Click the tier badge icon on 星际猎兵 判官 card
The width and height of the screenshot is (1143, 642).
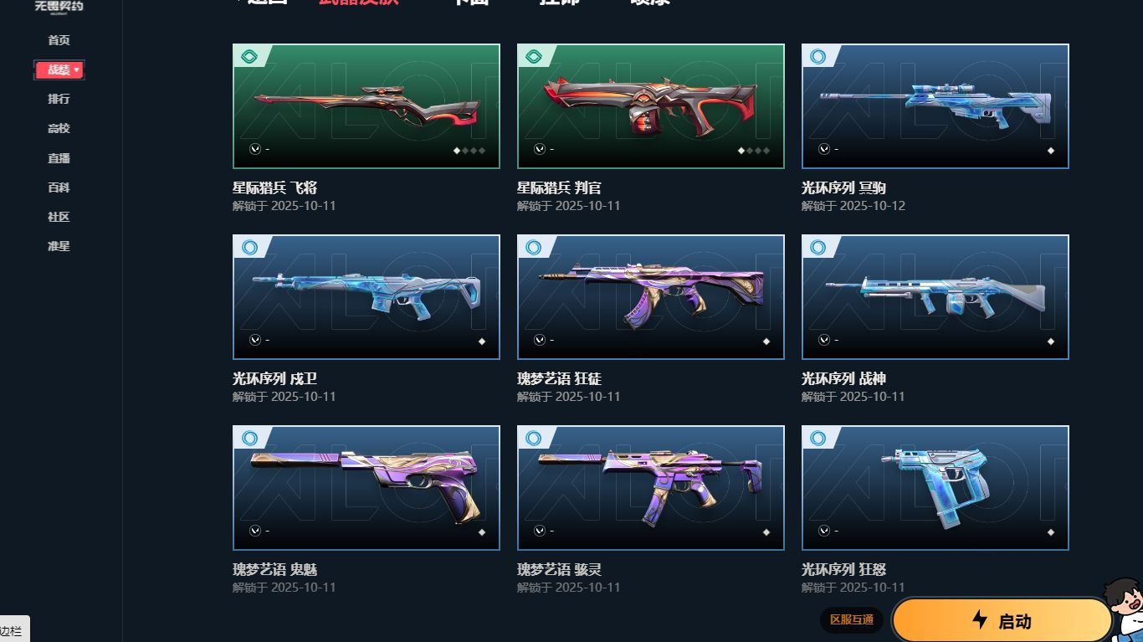pos(533,57)
